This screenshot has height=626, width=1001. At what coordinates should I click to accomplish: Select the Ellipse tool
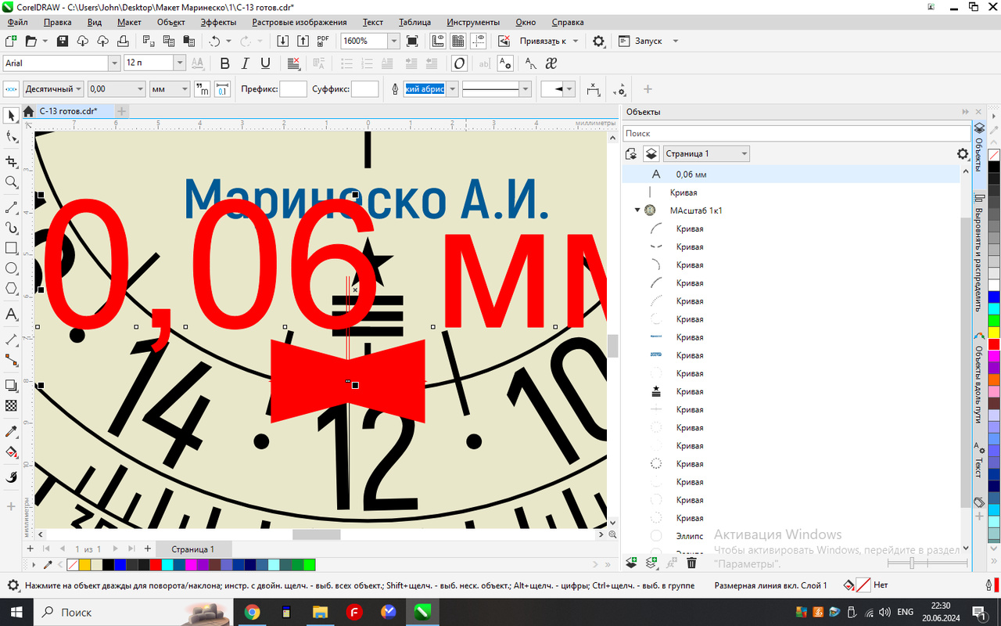11,268
